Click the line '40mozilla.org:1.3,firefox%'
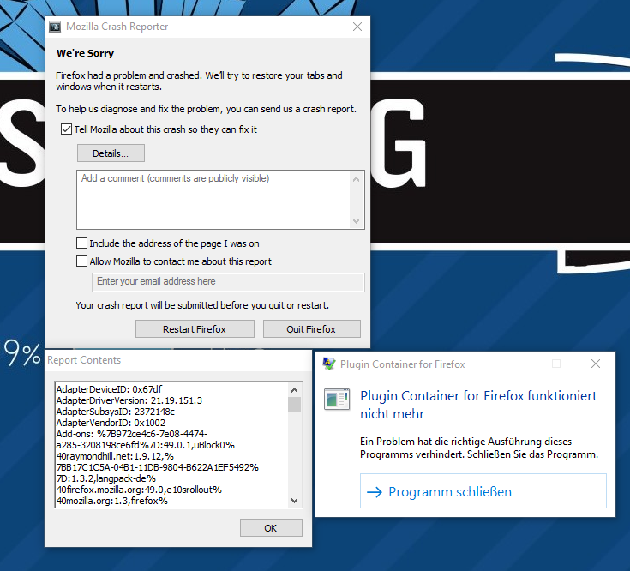The image size is (630, 571). point(112,501)
